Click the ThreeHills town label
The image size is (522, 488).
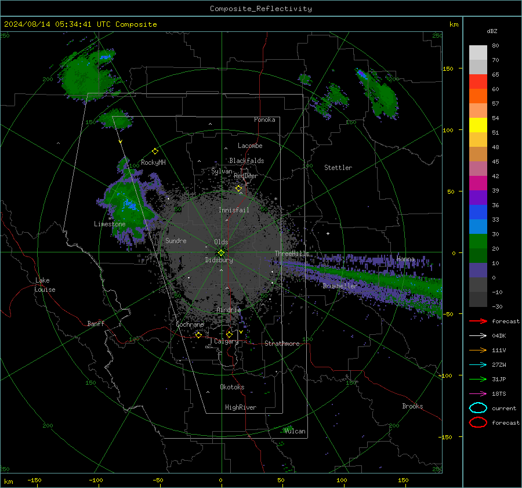pyautogui.click(x=292, y=254)
